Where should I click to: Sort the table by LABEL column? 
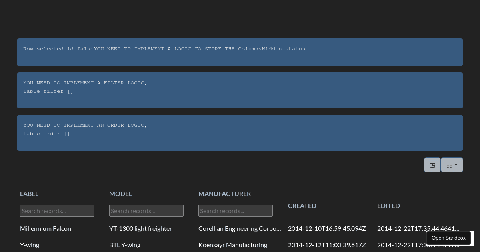29,194
